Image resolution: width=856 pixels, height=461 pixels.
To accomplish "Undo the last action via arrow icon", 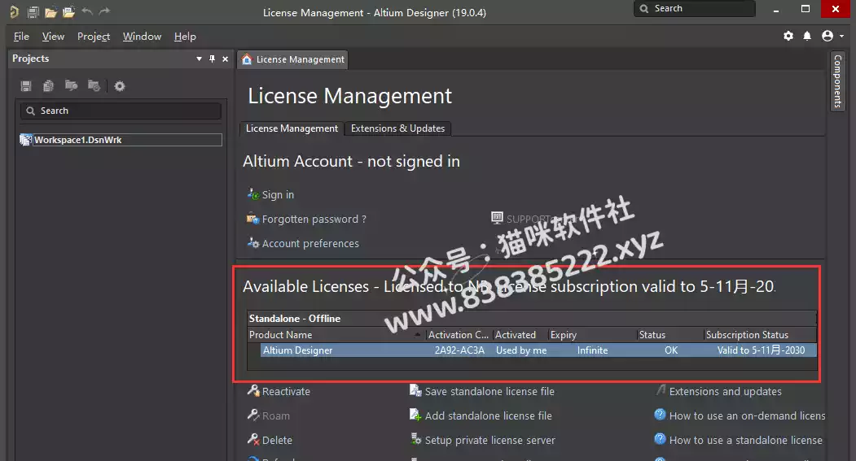I will [x=87, y=11].
